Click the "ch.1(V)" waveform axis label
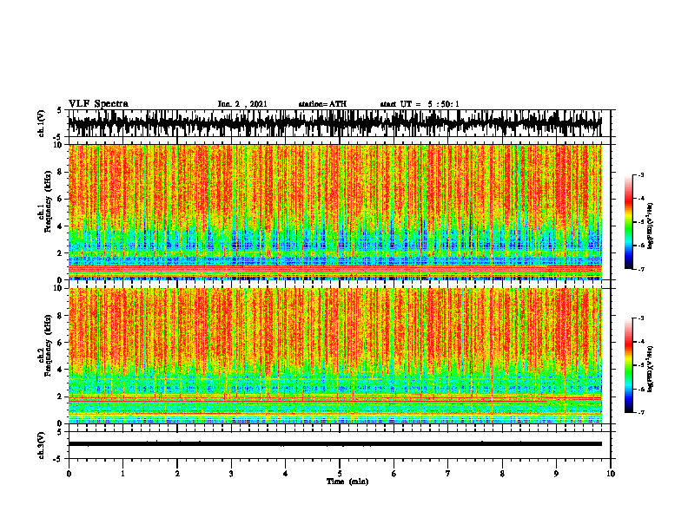 pos(43,123)
